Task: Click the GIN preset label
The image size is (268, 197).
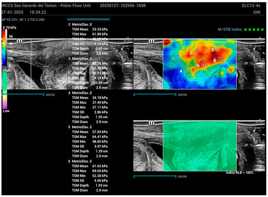Action: [x=257, y=12]
